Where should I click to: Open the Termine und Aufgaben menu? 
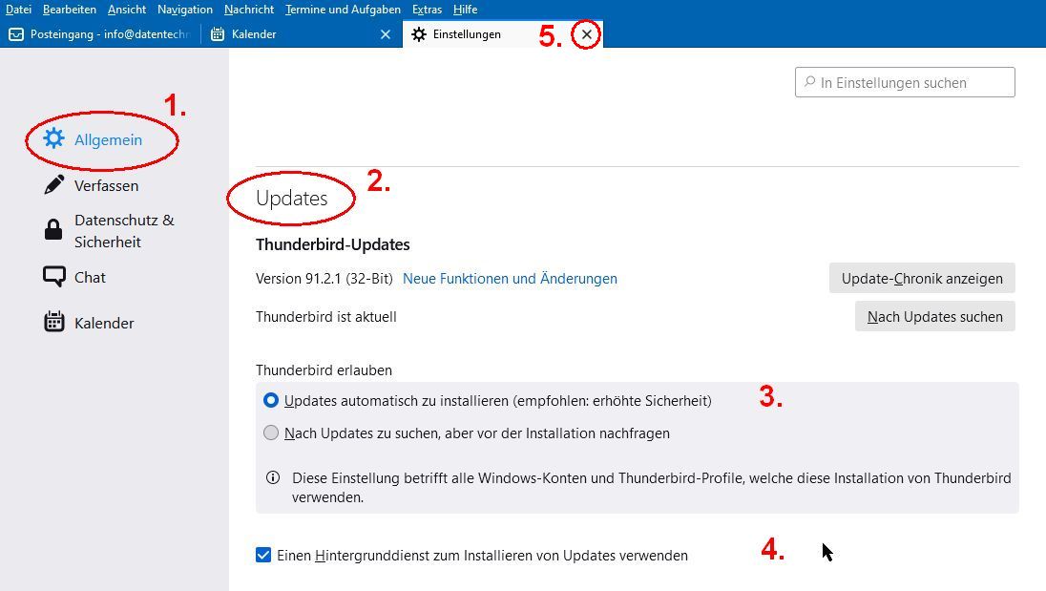[343, 10]
